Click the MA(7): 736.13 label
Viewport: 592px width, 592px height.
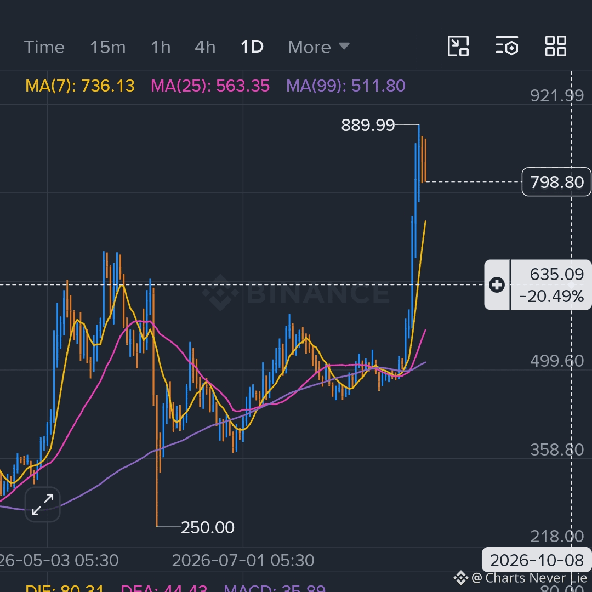coord(79,86)
